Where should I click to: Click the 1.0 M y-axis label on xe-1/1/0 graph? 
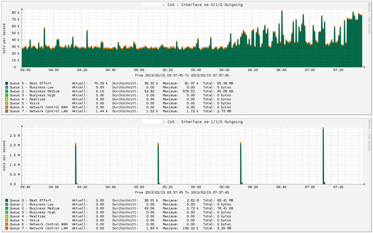[x=15, y=165]
